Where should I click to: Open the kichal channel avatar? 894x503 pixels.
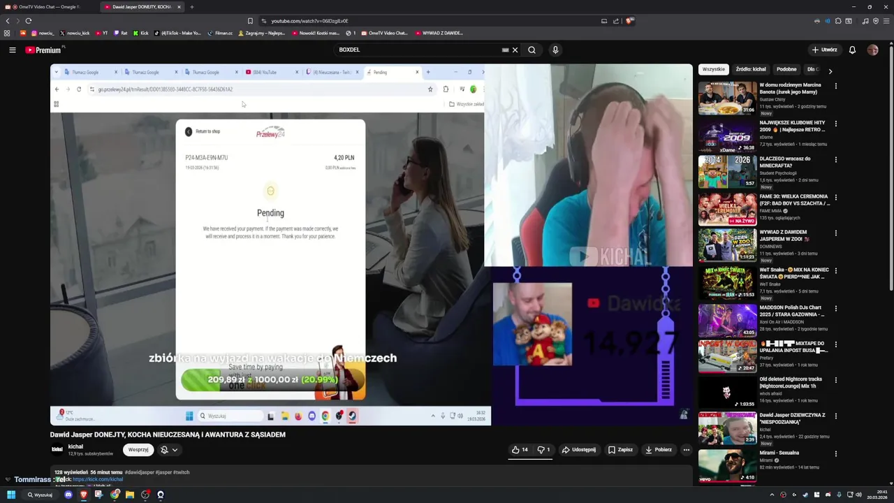57,449
